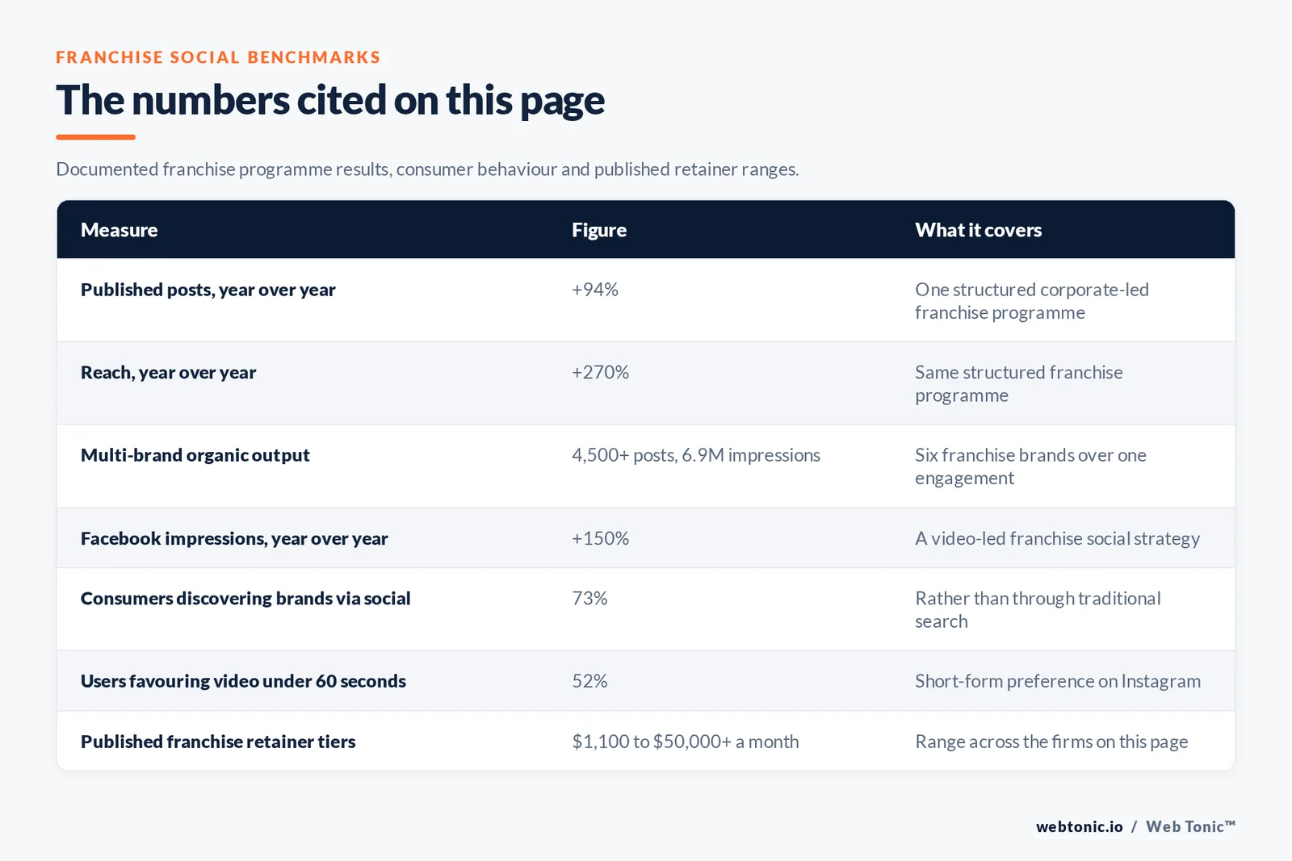Click the 'The numbers cited on this page' heading
This screenshot has width=1292, height=861.
pyautogui.click(x=330, y=101)
